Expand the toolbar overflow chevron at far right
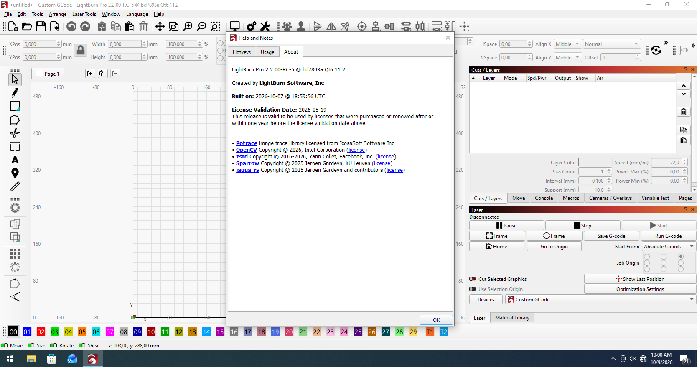 (693, 46)
